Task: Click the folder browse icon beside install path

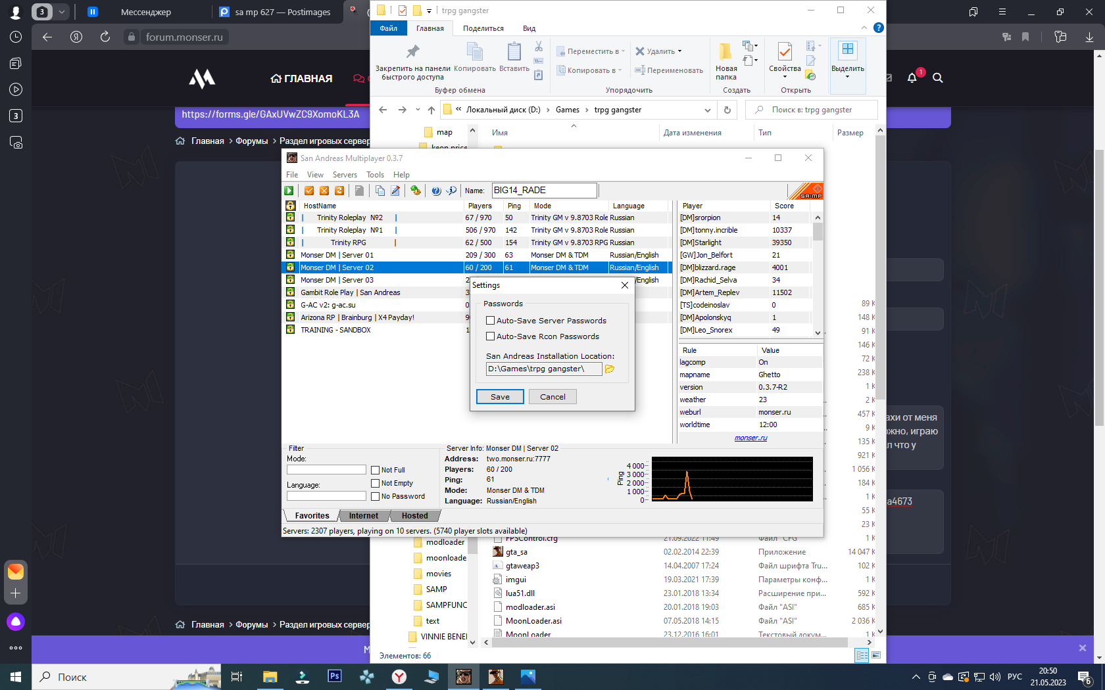Action: [610, 369]
